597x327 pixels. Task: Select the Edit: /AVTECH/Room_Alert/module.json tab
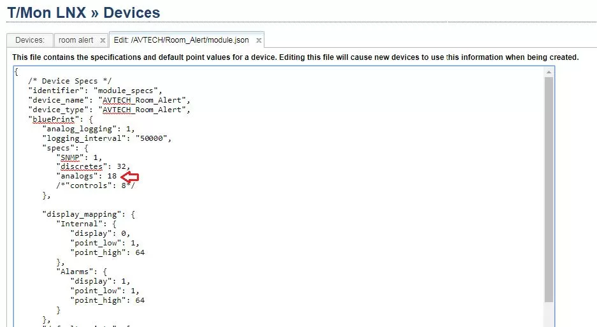[x=181, y=40]
